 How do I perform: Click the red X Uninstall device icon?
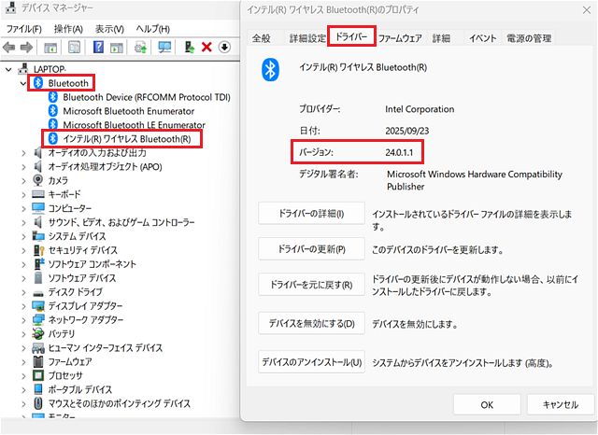pyautogui.click(x=206, y=48)
